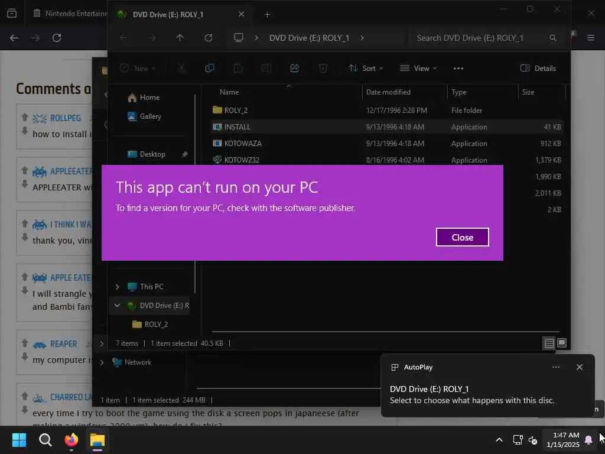The image size is (605, 454).
Task: Go back in File Explorer
Action: coord(123,38)
